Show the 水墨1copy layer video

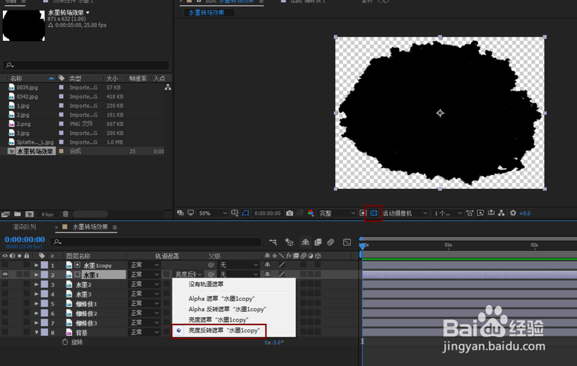click(x=5, y=265)
